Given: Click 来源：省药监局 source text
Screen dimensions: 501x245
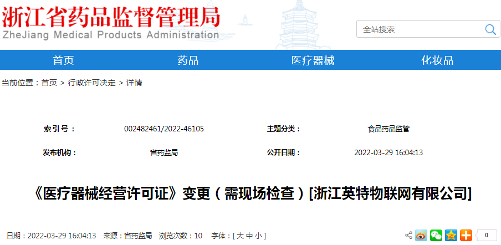Looking at the screenshot, I should [127, 236].
